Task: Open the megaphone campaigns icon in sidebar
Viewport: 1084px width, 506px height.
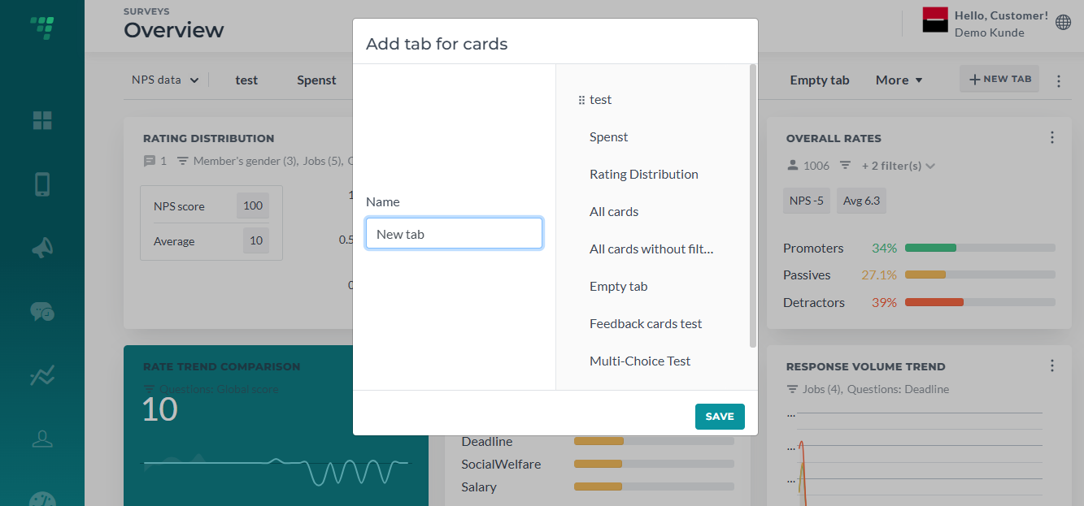Action: point(42,248)
